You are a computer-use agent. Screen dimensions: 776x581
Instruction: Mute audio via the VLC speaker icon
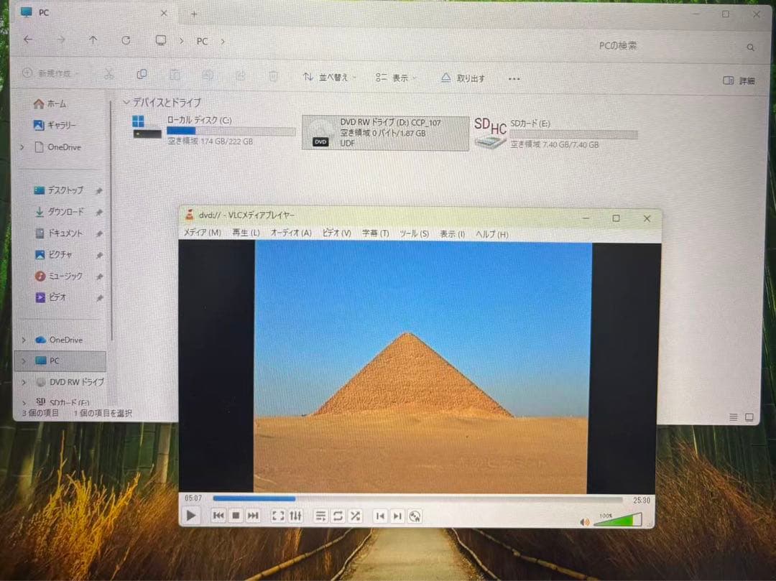584,521
